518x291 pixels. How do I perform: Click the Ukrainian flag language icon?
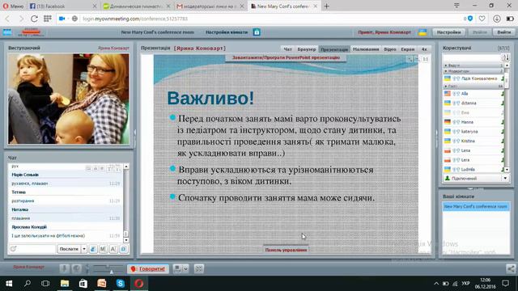click(422, 32)
